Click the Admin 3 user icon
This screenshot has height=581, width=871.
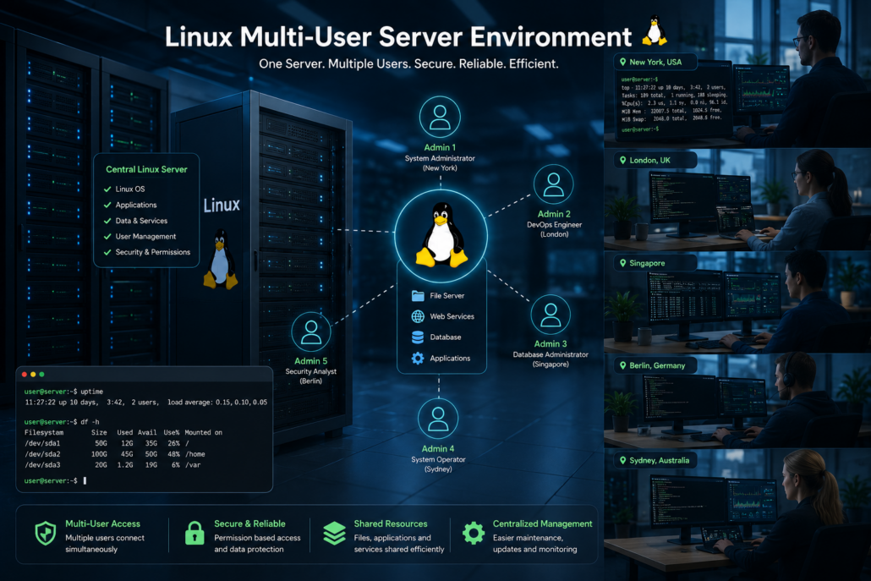pos(551,315)
